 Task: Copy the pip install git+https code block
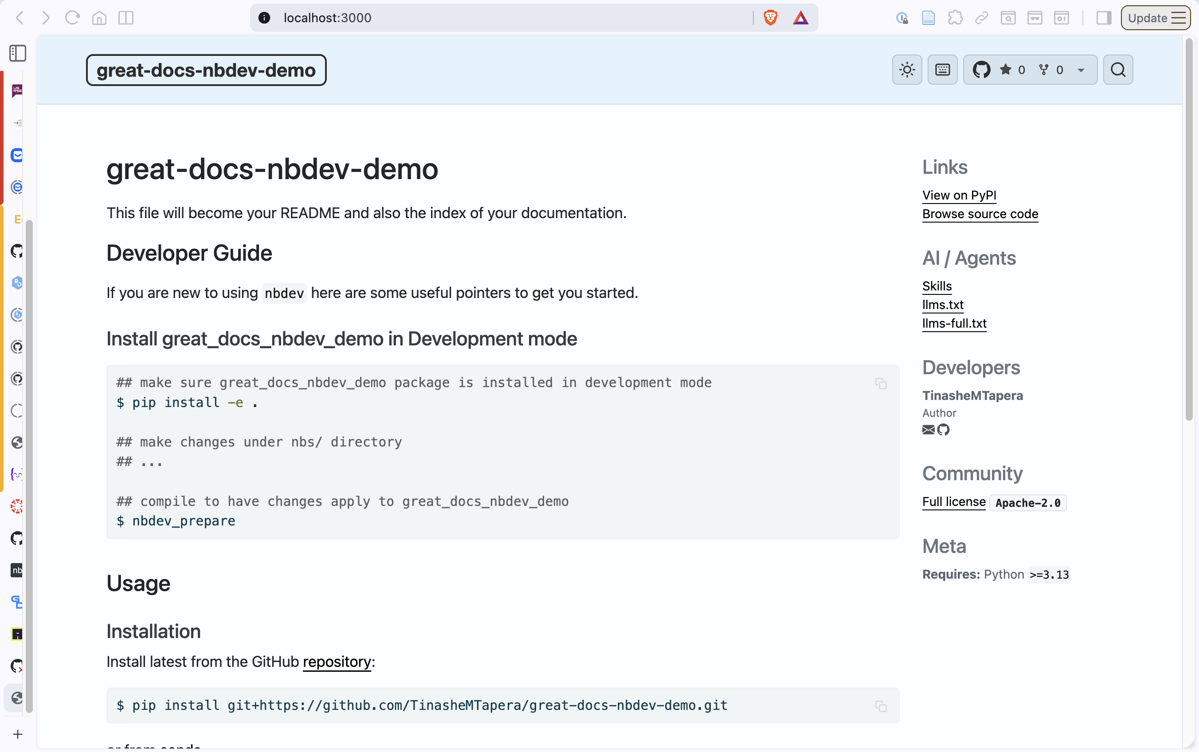pos(881,706)
